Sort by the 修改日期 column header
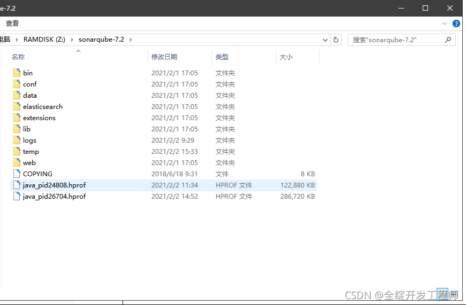 (x=164, y=57)
